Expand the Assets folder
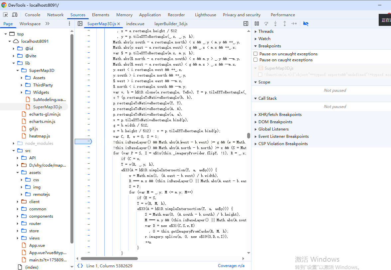The image size is (391, 270). tap(22, 78)
